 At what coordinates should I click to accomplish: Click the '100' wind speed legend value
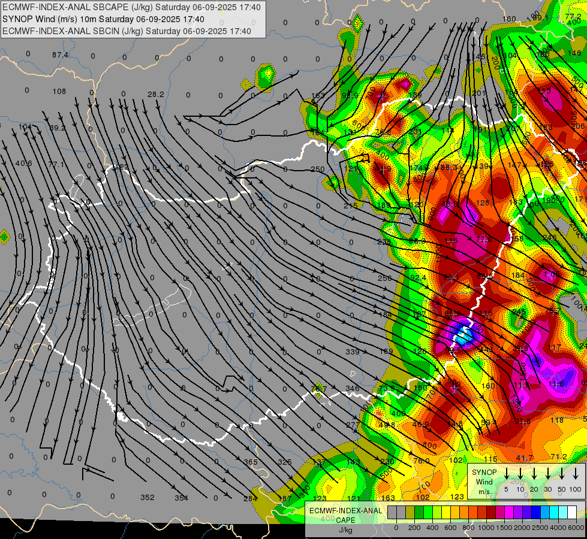click(x=576, y=489)
